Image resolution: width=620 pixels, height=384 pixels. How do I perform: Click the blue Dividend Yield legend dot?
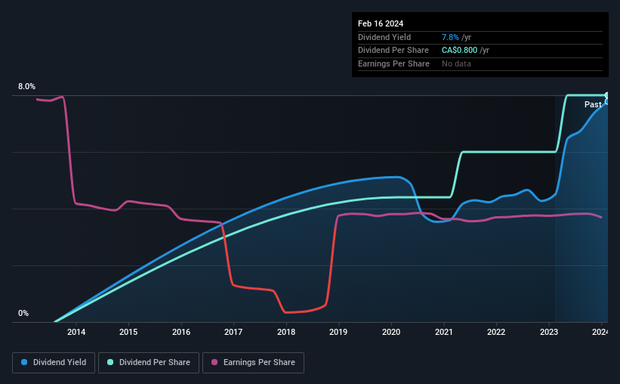click(x=24, y=362)
